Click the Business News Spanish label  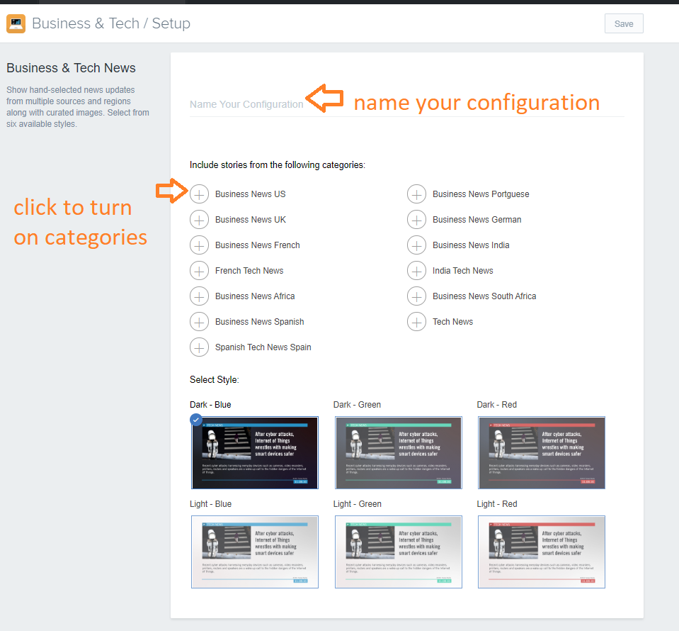[x=259, y=322]
